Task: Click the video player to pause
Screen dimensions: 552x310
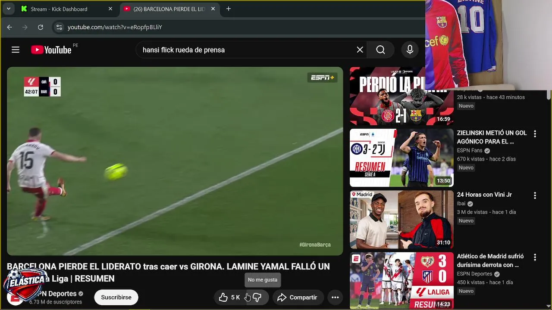Action: point(175,161)
